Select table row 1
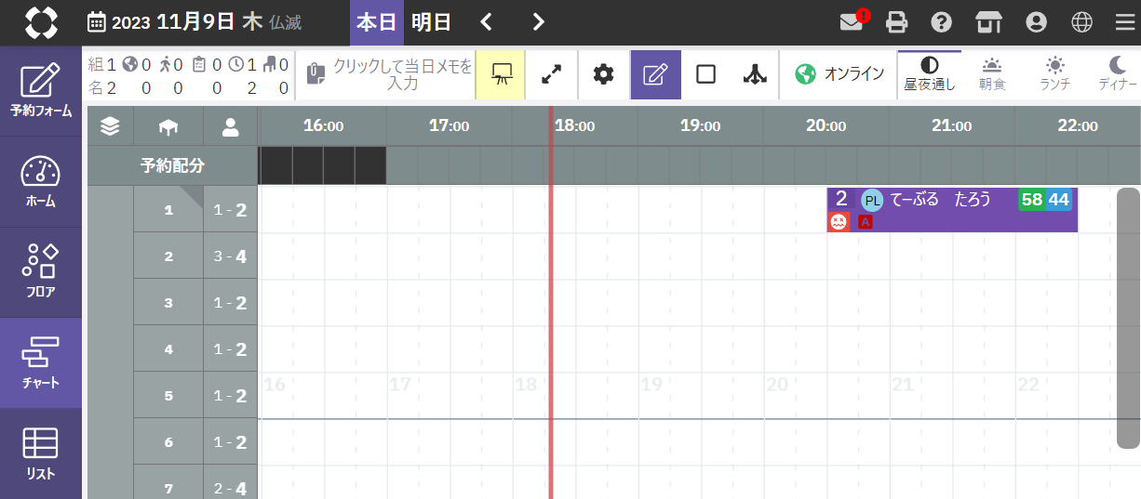Image resolution: width=1141 pixels, height=499 pixels. click(x=168, y=210)
